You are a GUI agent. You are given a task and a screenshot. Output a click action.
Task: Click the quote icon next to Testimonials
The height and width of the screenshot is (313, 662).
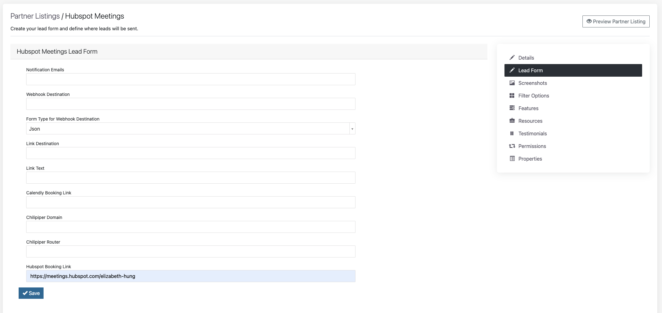pyautogui.click(x=512, y=133)
